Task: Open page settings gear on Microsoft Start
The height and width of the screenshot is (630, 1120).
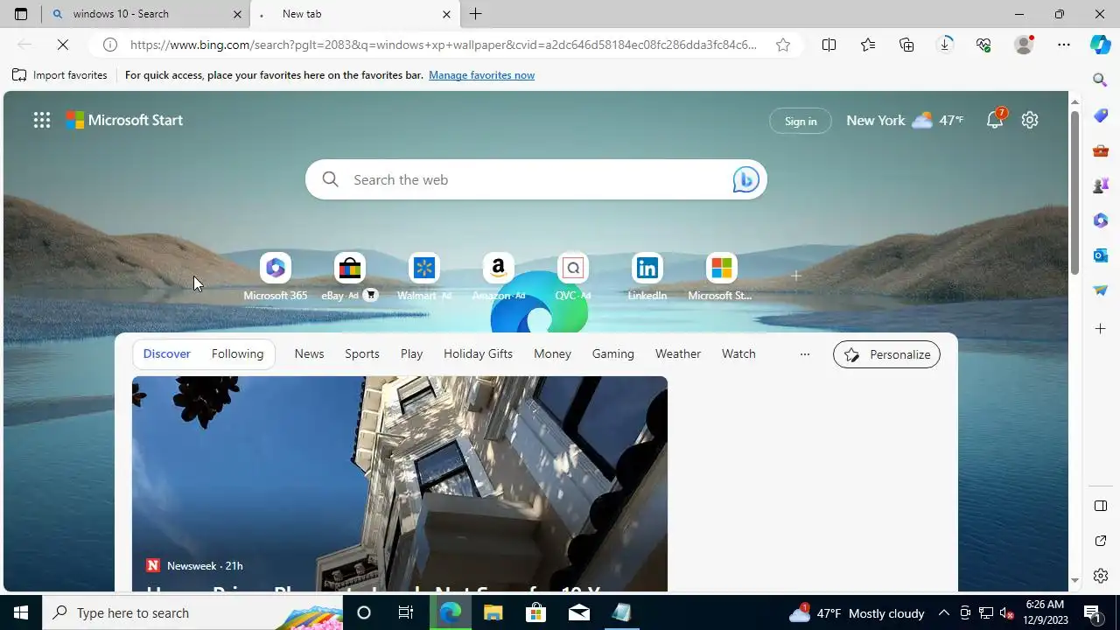Action: click(x=1030, y=120)
